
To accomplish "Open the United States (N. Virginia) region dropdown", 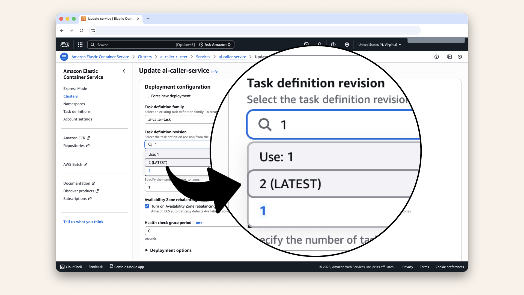I will (379, 45).
